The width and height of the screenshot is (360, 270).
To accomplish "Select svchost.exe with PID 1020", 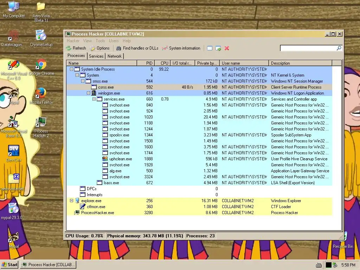I will pos(199,117).
